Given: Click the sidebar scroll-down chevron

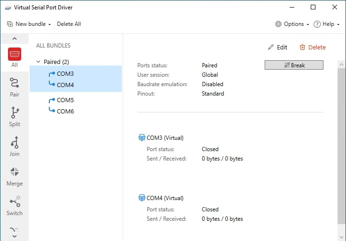Looking at the screenshot, I should [x=15, y=236].
